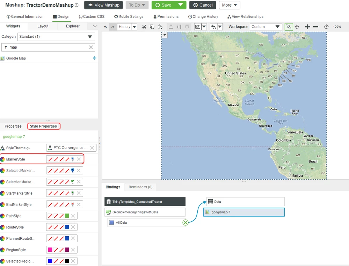Open the localization dropdown arrow
The height and width of the screenshot is (266, 349).
click(x=220, y=27)
